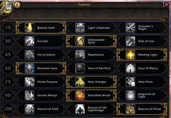Select the Crusader's Might talent icon

[130, 28]
